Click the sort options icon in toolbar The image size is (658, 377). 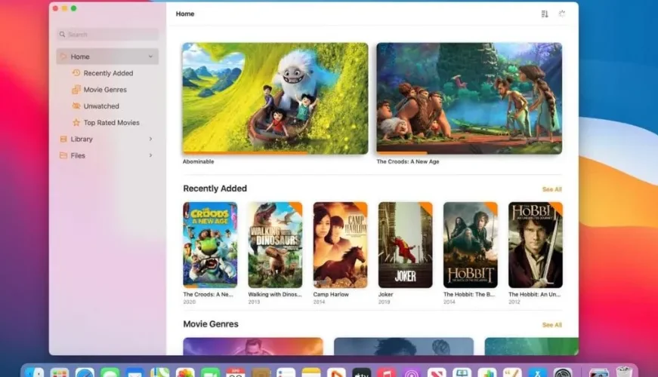pyautogui.click(x=545, y=14)
